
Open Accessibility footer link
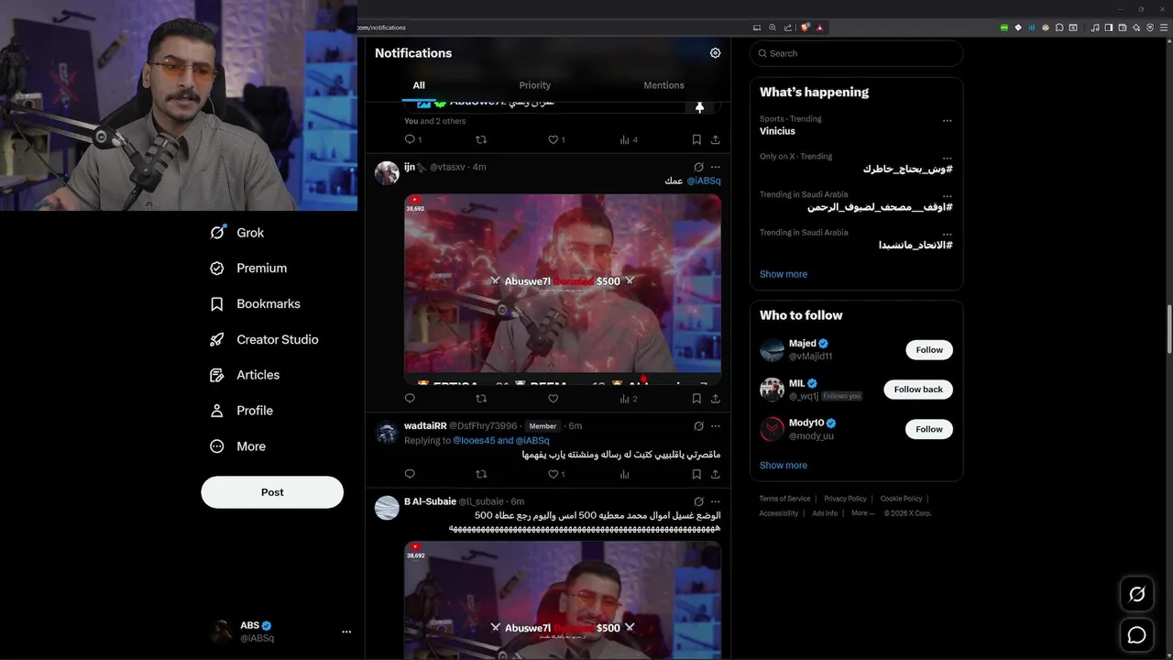[779, 513]
